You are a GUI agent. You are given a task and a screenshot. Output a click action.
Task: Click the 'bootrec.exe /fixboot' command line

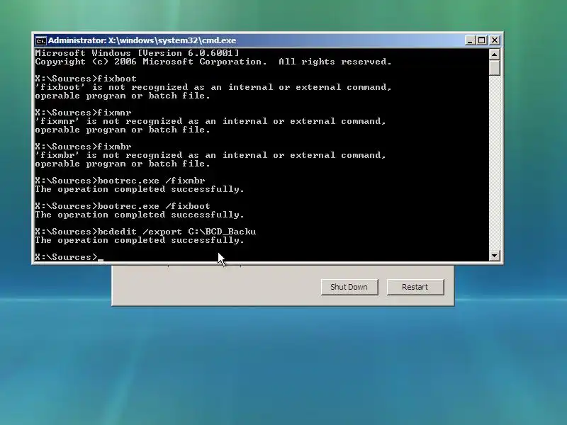[123, 206]
